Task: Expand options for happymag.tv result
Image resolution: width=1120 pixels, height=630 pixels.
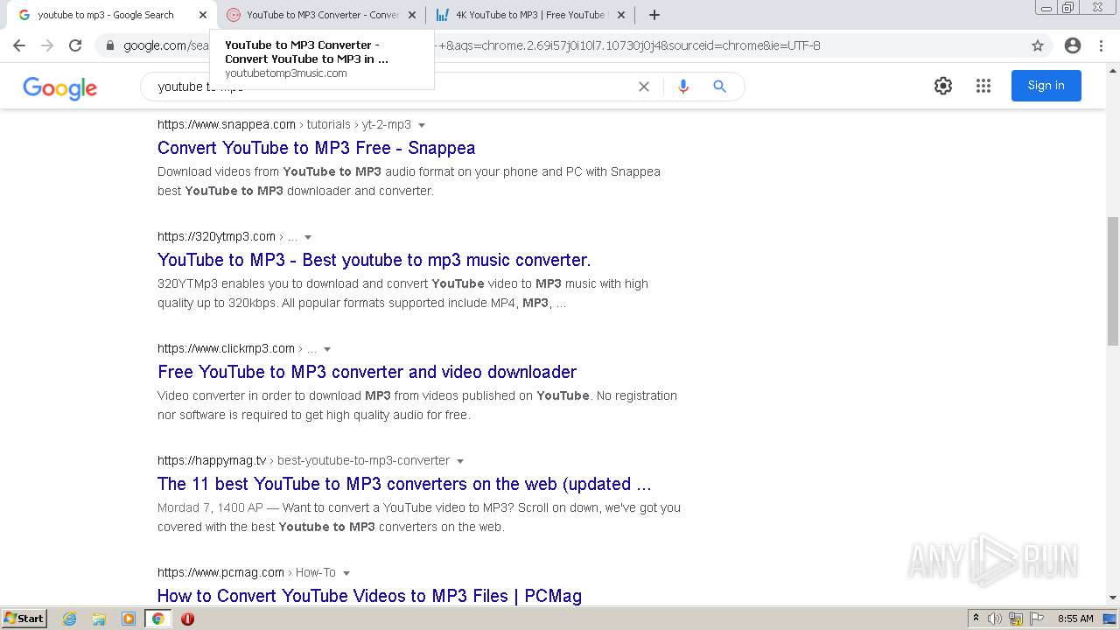Action: click(460, 461)
